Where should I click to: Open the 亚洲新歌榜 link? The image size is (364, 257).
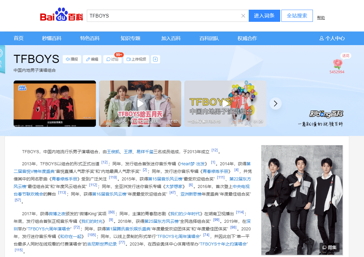[x=192, y=194]
